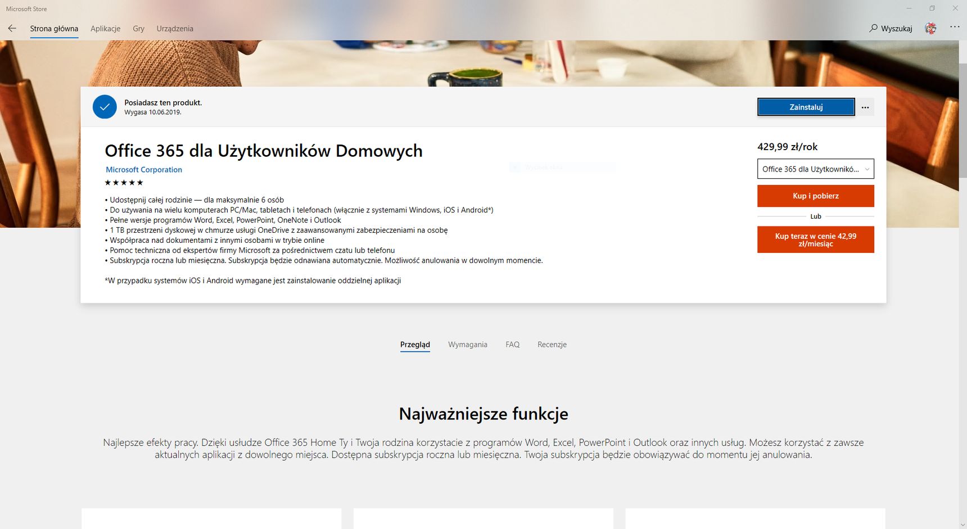
Task: Open the top-right three-dots menu
Action: [x=955, y=27]
